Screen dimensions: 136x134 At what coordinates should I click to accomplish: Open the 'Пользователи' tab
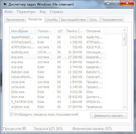point(112,20)
